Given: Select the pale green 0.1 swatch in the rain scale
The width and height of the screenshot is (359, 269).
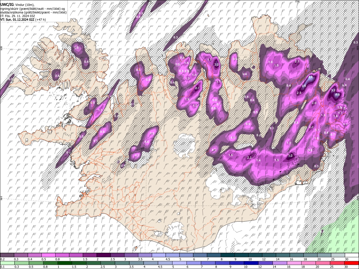Looking at the screenshot, I should pos(7,263).
